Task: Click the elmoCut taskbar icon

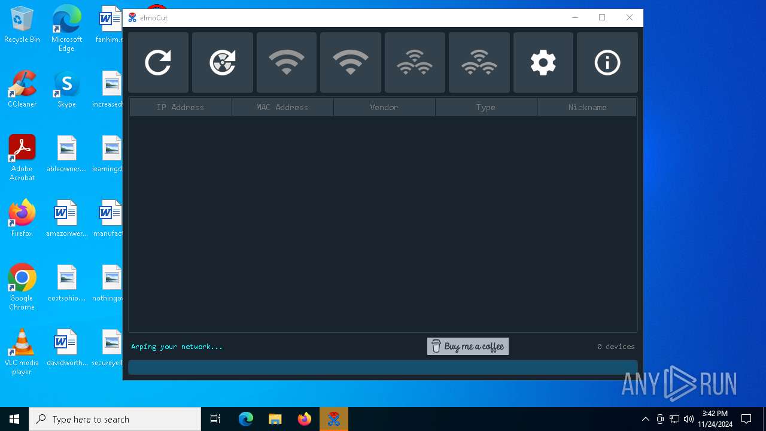Action: point(334,419)
